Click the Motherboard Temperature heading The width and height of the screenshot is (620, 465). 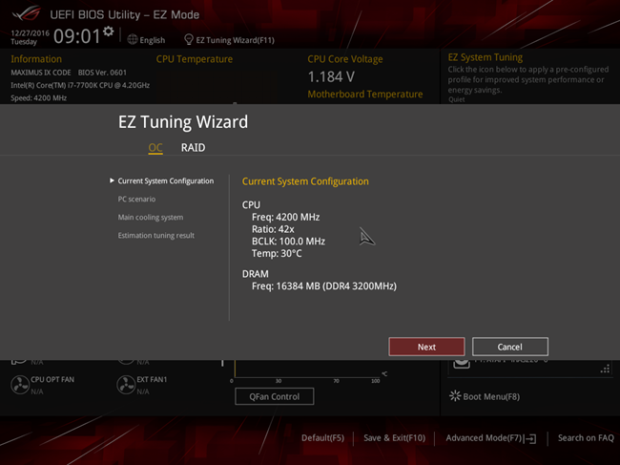[365, 95]
